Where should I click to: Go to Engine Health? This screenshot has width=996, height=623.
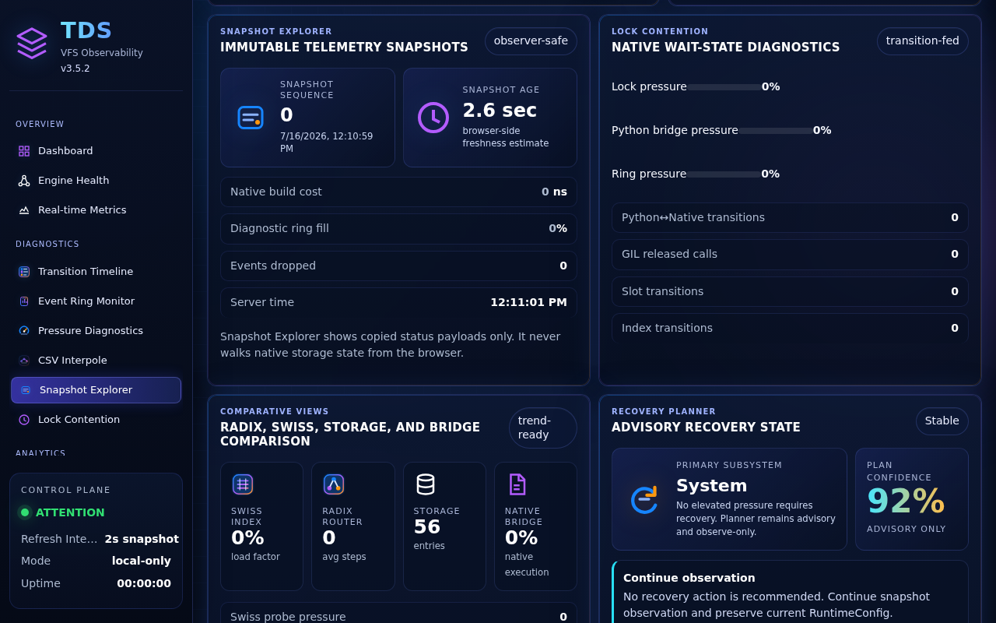[96, 181]
